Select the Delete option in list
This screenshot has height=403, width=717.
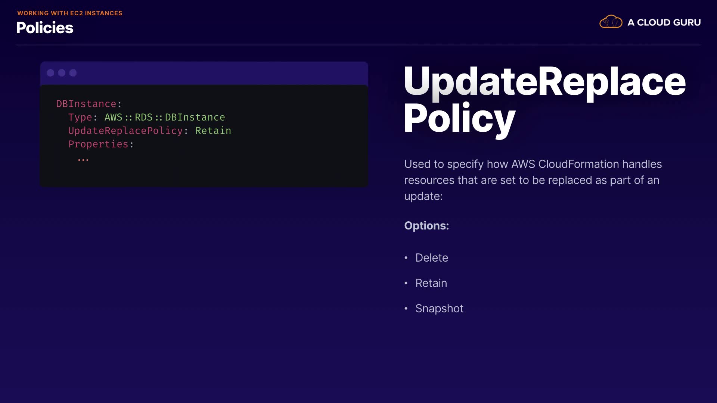point(431,258)
